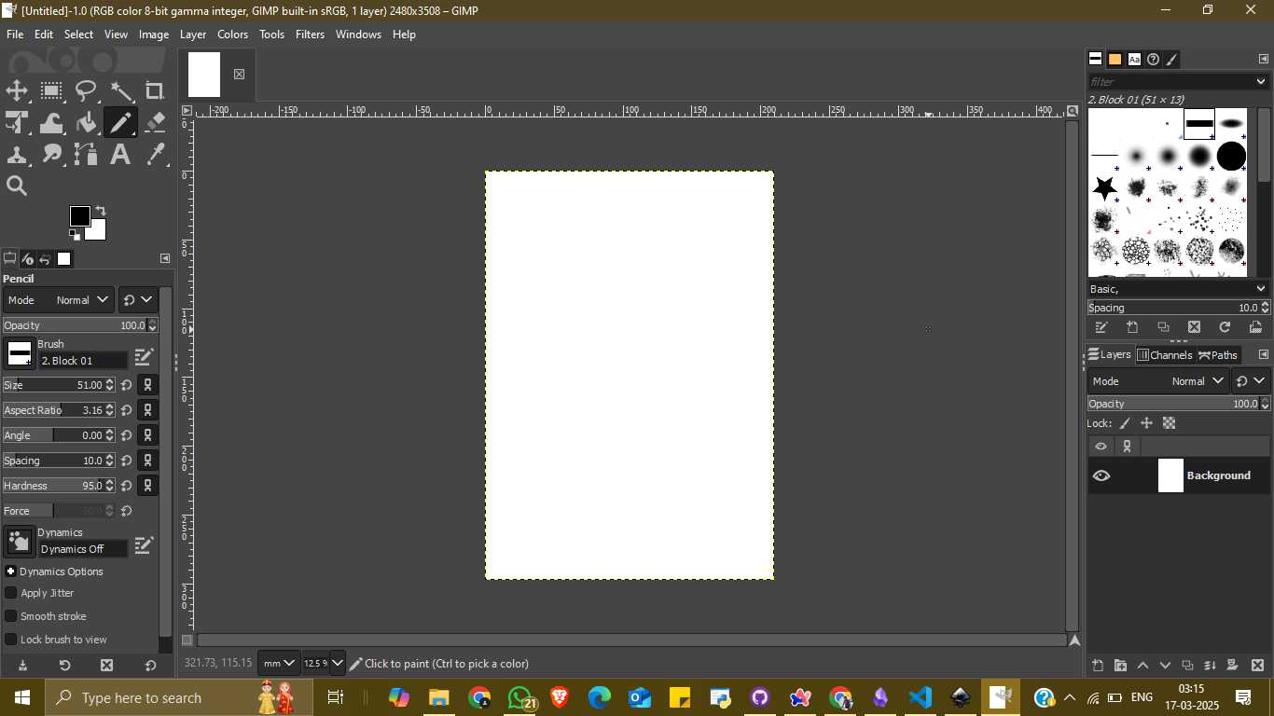The height and width of the screenshot is (716, 1274).
Task: Open the blend-mode group switcher in Tool Options
Action: (x=138, y=300)
